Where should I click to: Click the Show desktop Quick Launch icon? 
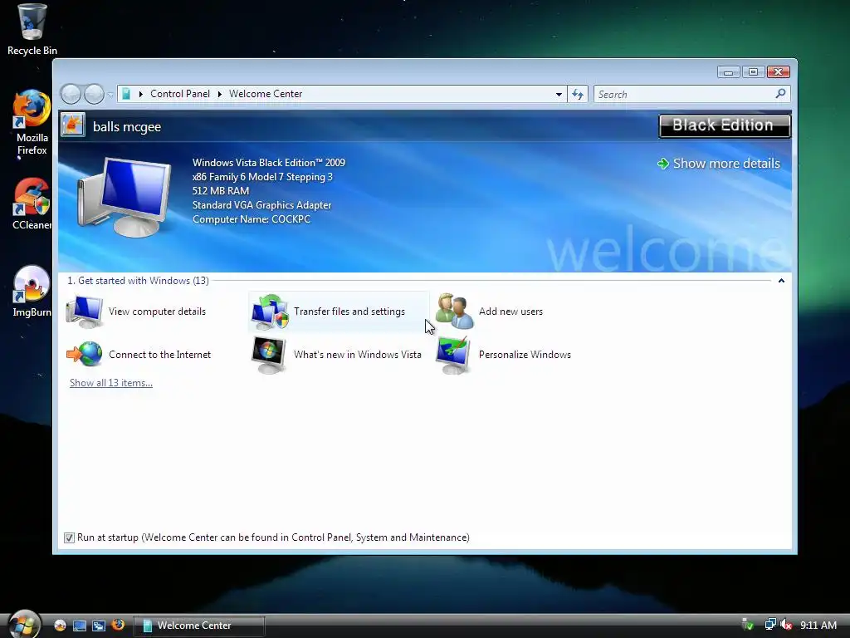[x=80, y=625]
